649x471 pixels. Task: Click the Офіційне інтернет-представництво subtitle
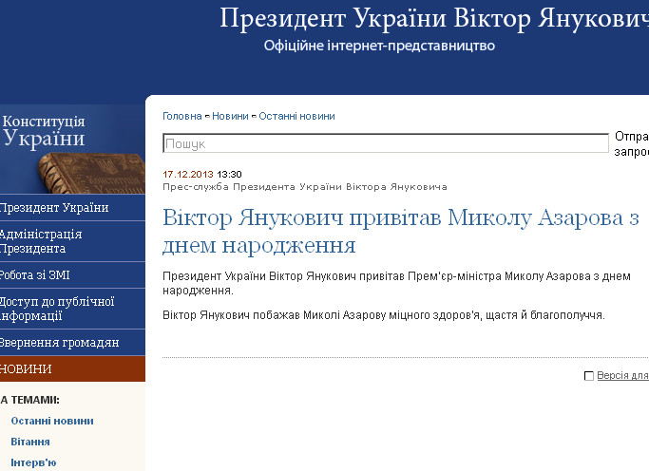coord(379,46)
